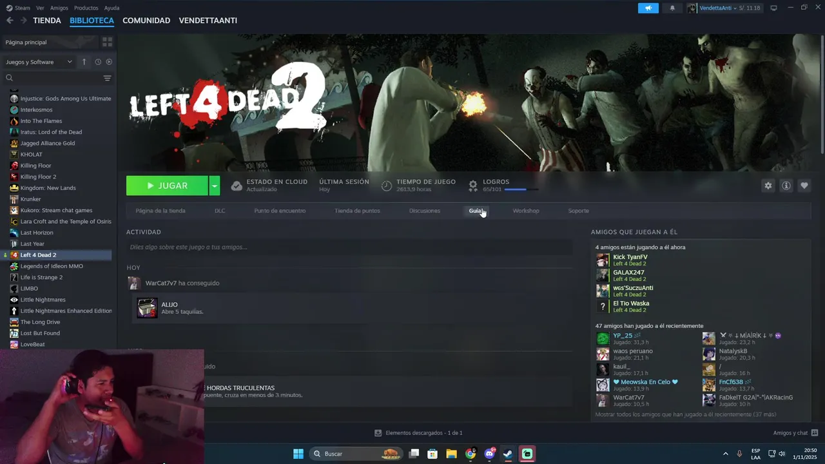
Task: Click the ALIJO achievement icon
Action: tap(147, 308)
